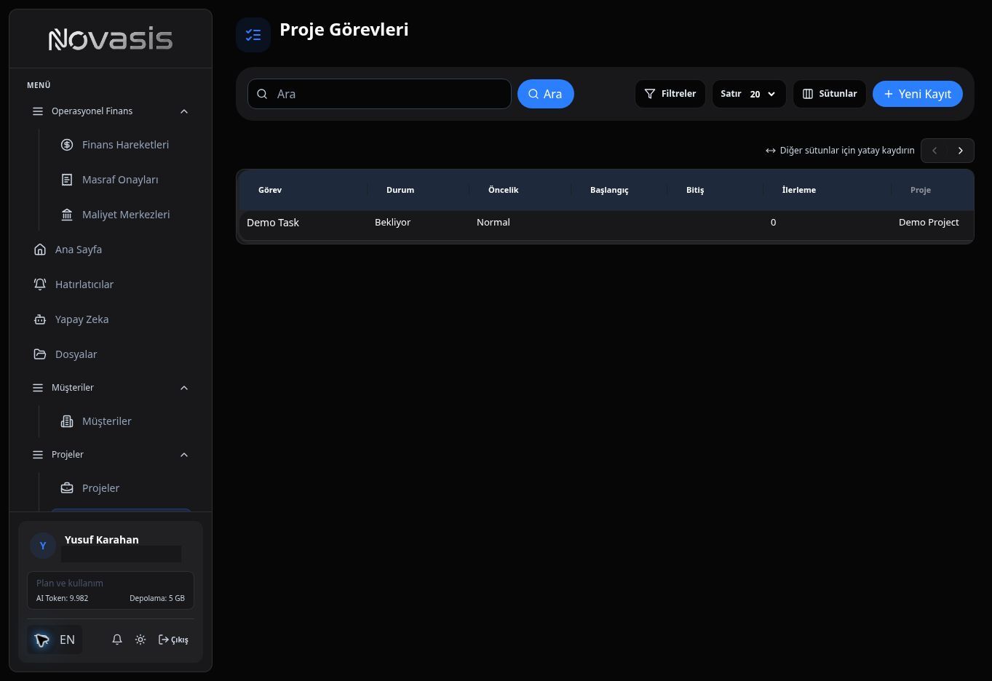Toggle the light/dark theme sun icon
This screenshot has width=992, height=681.
pos(140,640)
